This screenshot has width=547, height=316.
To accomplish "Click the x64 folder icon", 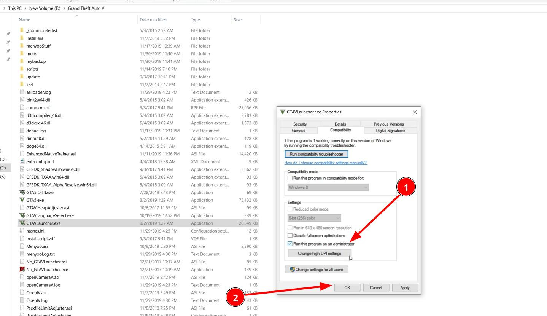I will (22, 85).
